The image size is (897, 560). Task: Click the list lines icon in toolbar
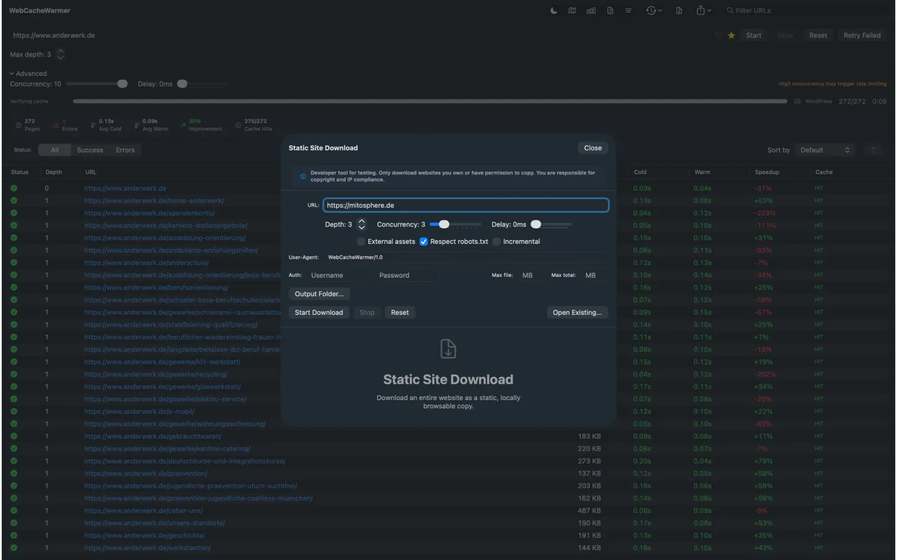pos(628,11)
